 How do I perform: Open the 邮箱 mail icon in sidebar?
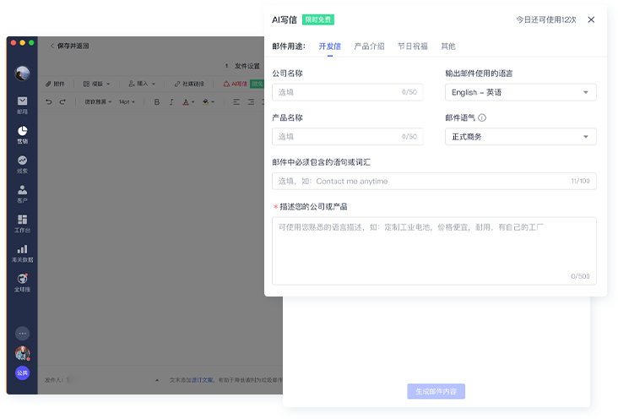point(22,101)
